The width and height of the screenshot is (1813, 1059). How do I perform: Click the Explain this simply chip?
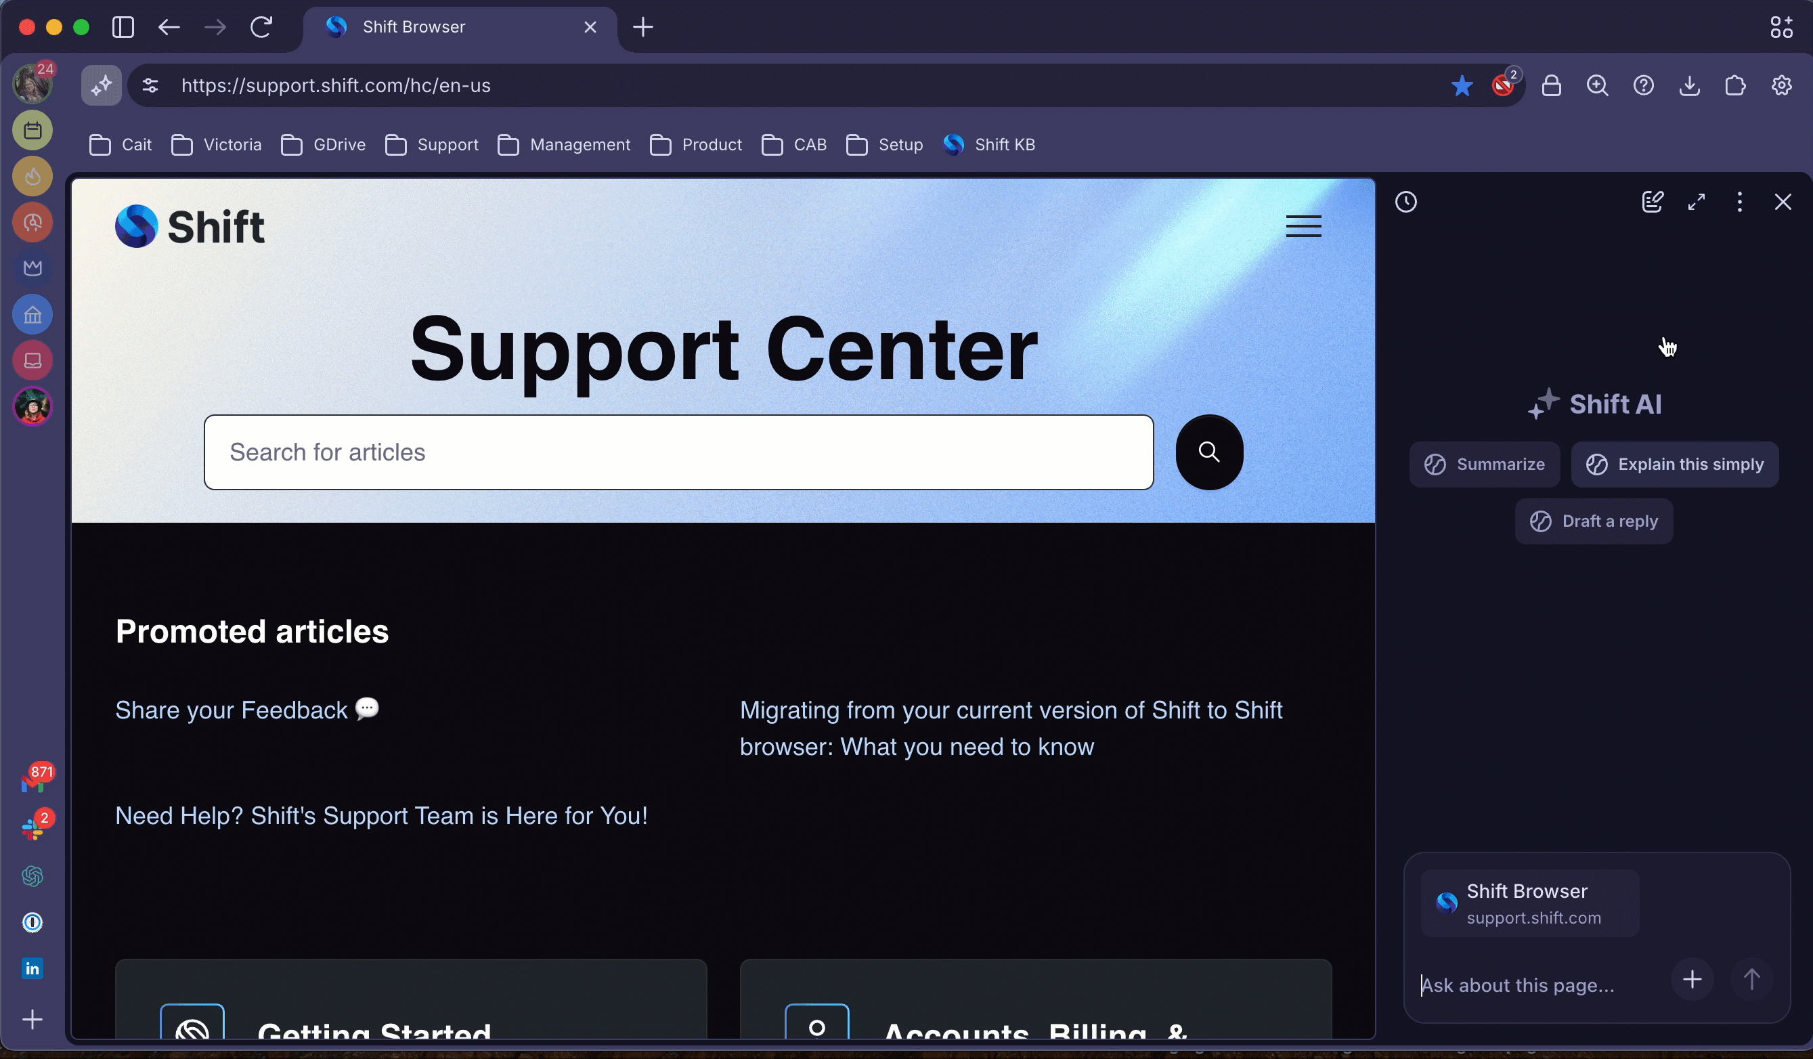1675,464
